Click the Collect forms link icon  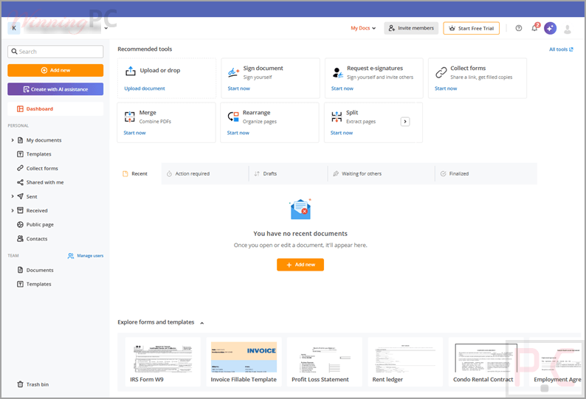(x=441, y=72)
